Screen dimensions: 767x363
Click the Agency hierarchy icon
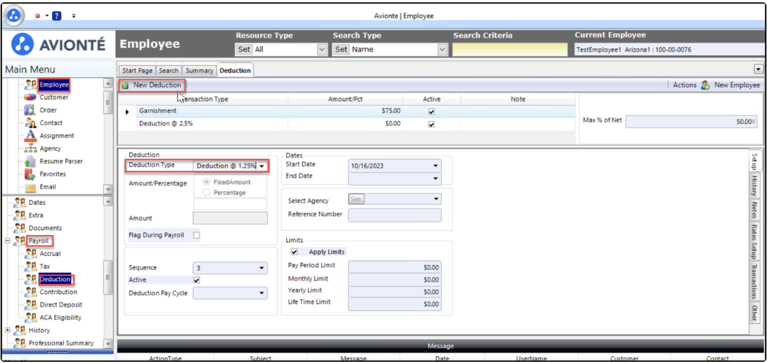click(31, 148)
